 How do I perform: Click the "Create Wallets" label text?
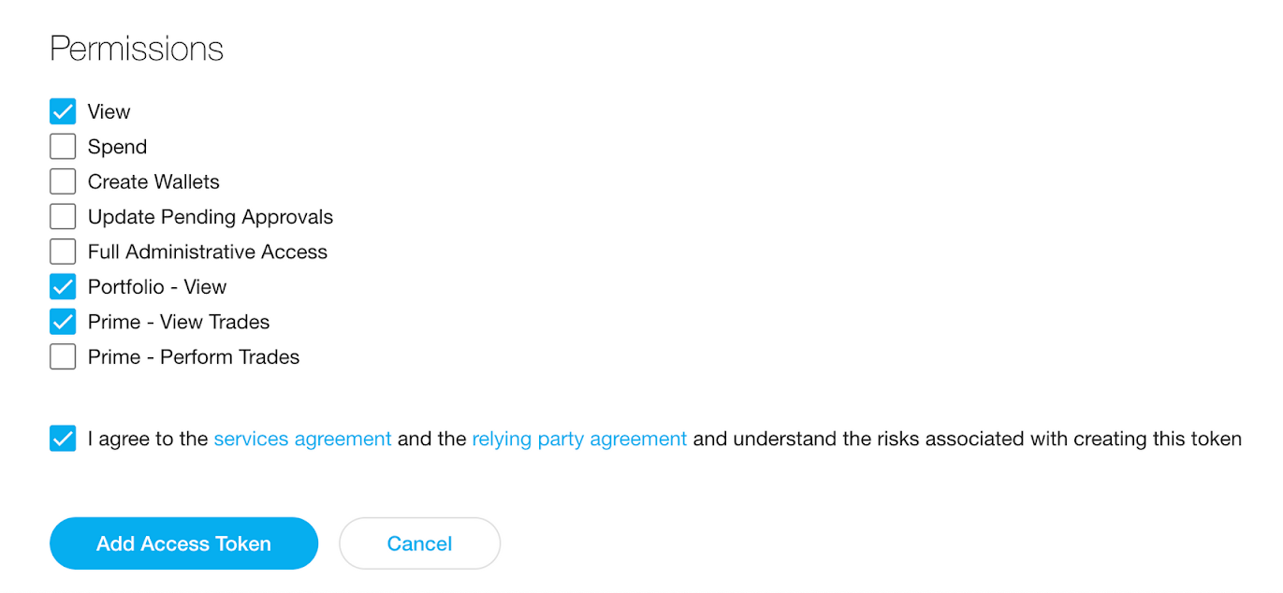pyautogui.click(x=153, y=181)
